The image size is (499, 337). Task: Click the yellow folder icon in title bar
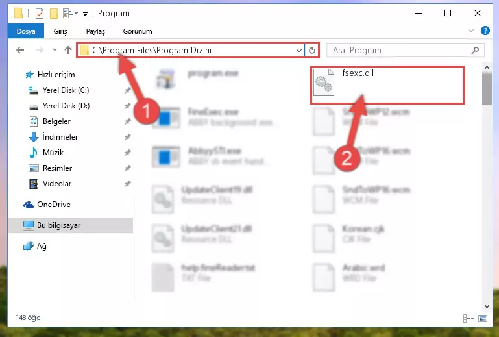pyautogui.click(x=19, y=14)
